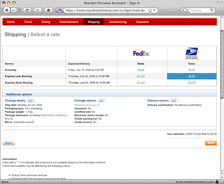Click the Back button

(9, 143)
